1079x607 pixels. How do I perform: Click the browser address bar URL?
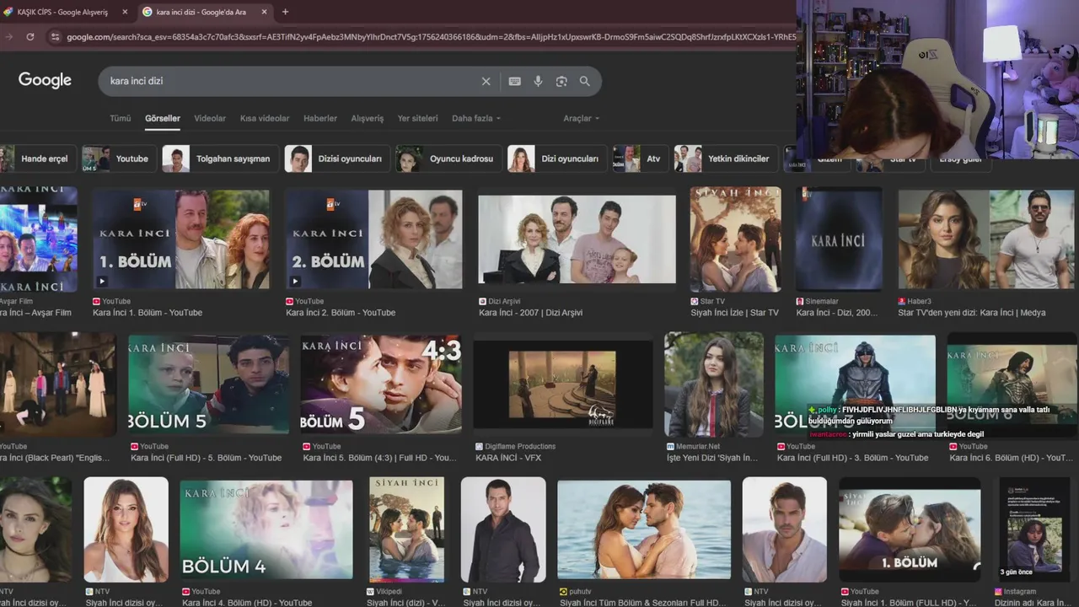point(430,37)
